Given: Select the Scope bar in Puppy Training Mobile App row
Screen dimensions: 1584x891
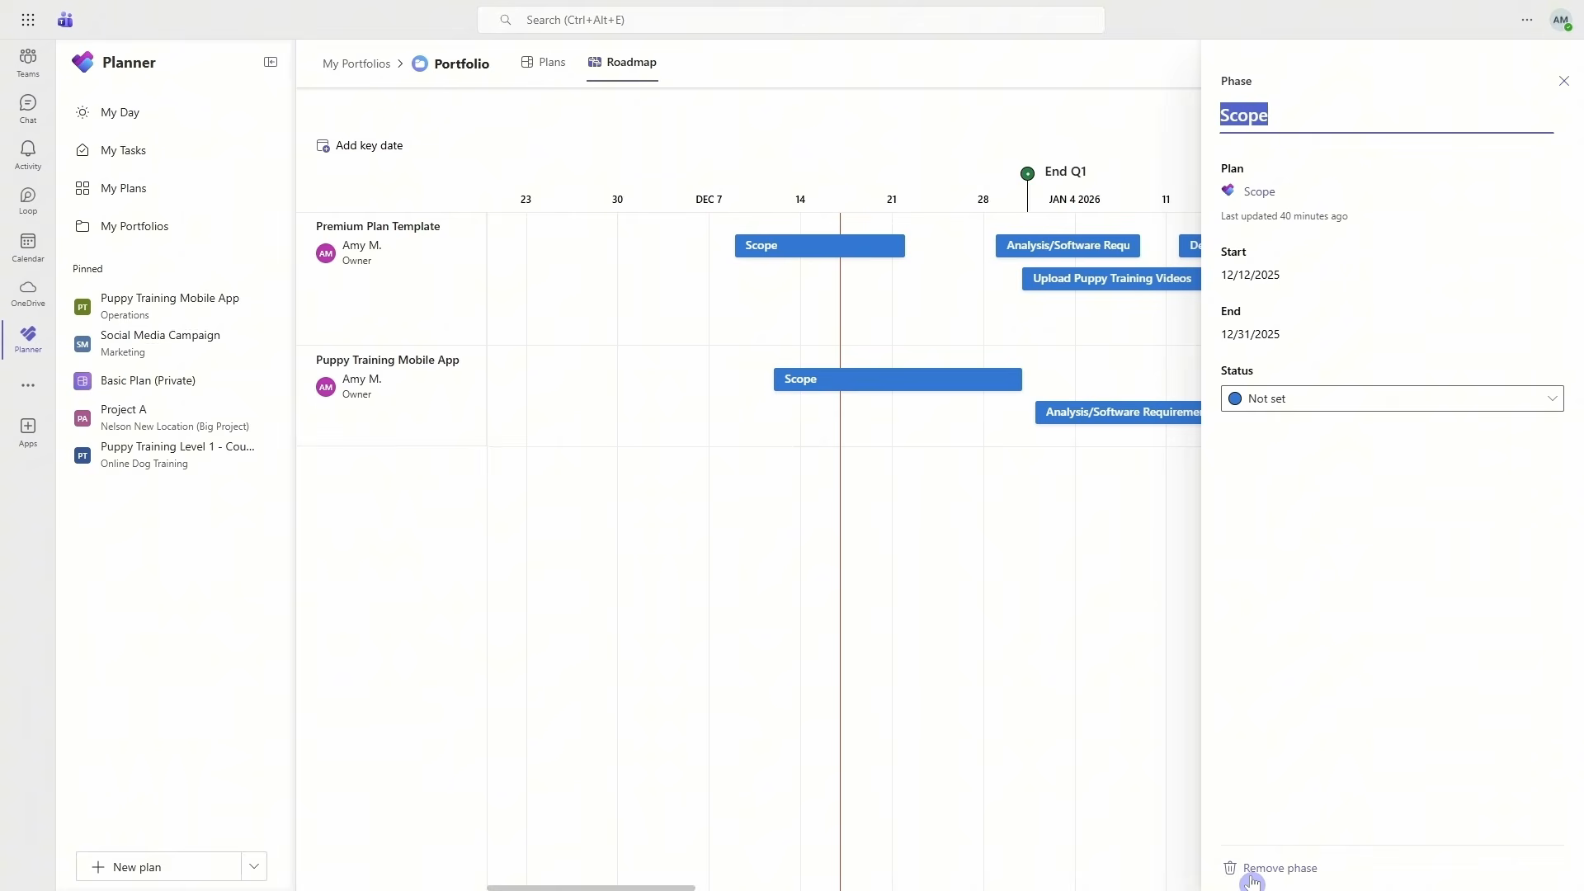Looking at the screenshot, I should coord(898,379).
